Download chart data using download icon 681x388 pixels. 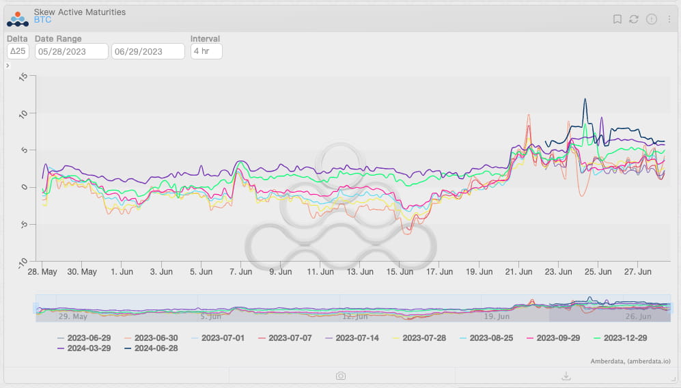pyautogui.click(x=566, y=376)
